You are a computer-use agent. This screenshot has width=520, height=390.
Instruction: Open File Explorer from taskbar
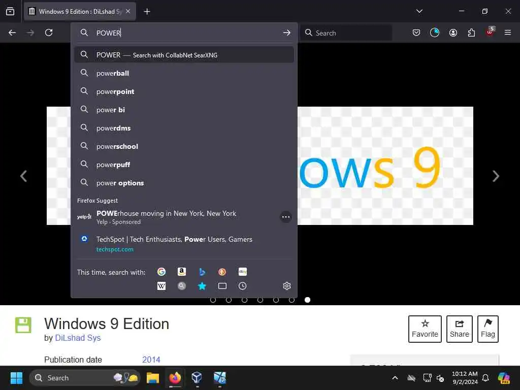152,378
